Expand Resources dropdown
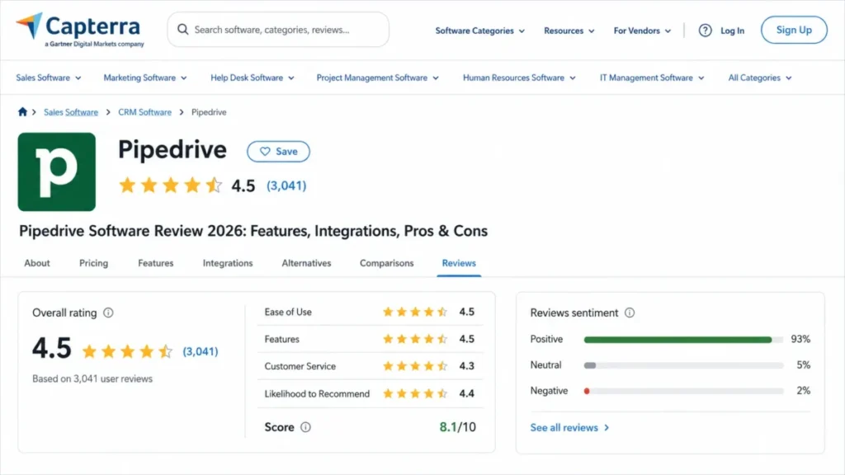Viewport: 845px width, 475px height. 569,31
